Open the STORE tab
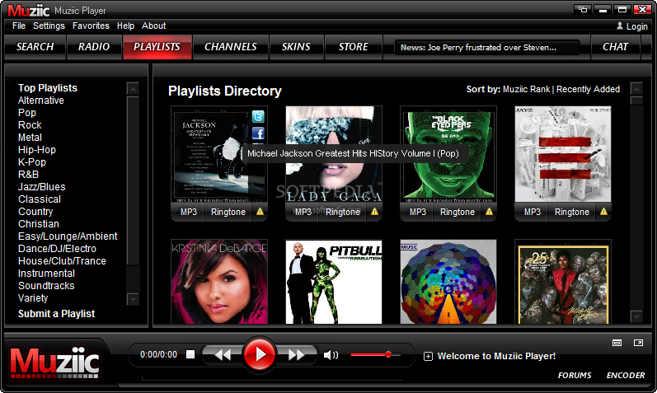The width and height of the screenshot is (657, 393). pos(354,47)
